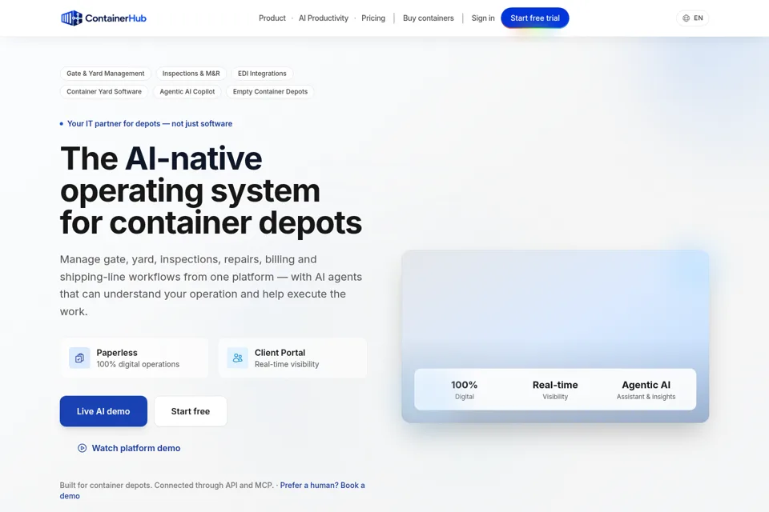Select the Empty Container Depots tag
This screenshot has width=769, height=512.
click(x=270, y=92)
